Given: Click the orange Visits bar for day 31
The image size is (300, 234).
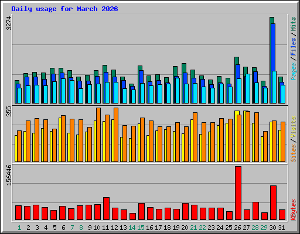Looking at the screenshot, I should pos(283,142).
